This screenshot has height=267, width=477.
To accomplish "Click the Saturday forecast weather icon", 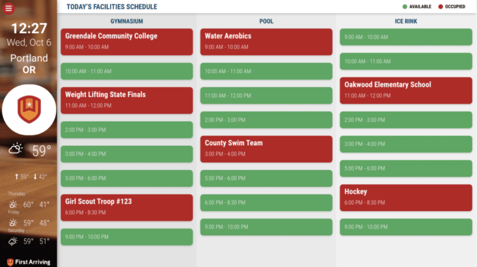I will [x=12, y=241].
